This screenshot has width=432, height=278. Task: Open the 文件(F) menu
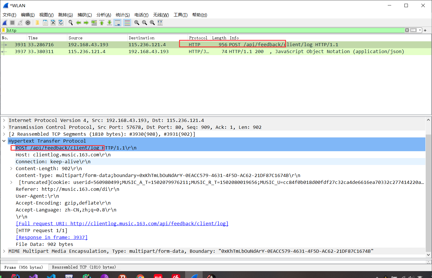point(9,15)
